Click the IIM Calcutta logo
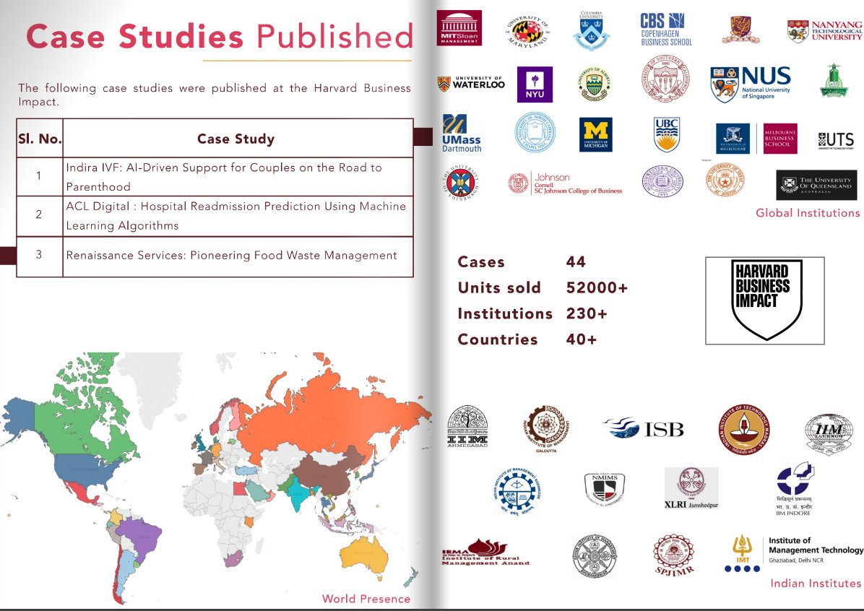Viewport: 864px width, 611px height. (x=546, y=428)
